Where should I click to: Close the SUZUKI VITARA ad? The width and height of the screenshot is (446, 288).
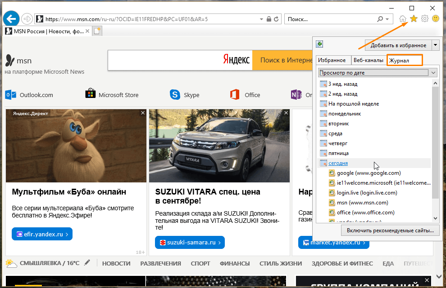tap(286, 113)
